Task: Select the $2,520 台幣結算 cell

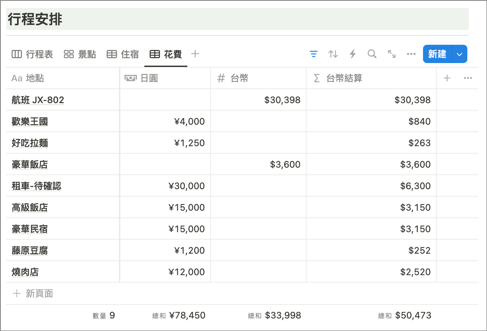Action: point(371,271)
